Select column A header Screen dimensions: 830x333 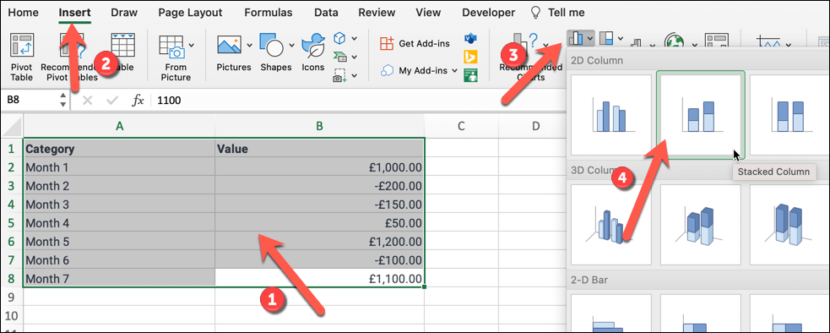pos(120,126)
